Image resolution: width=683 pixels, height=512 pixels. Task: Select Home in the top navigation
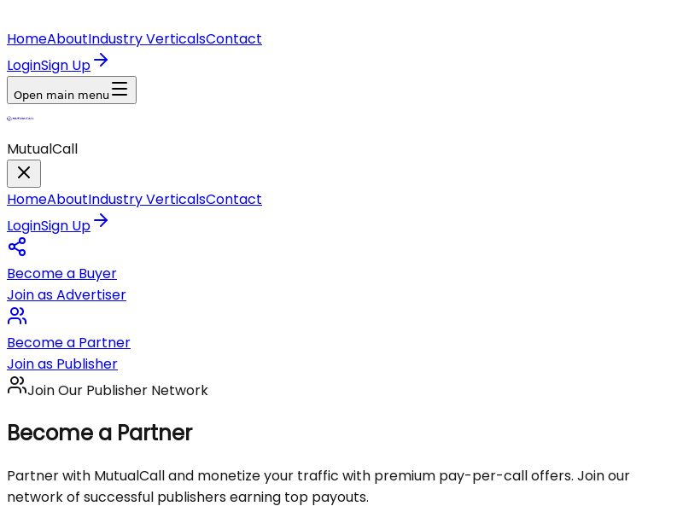26,38
